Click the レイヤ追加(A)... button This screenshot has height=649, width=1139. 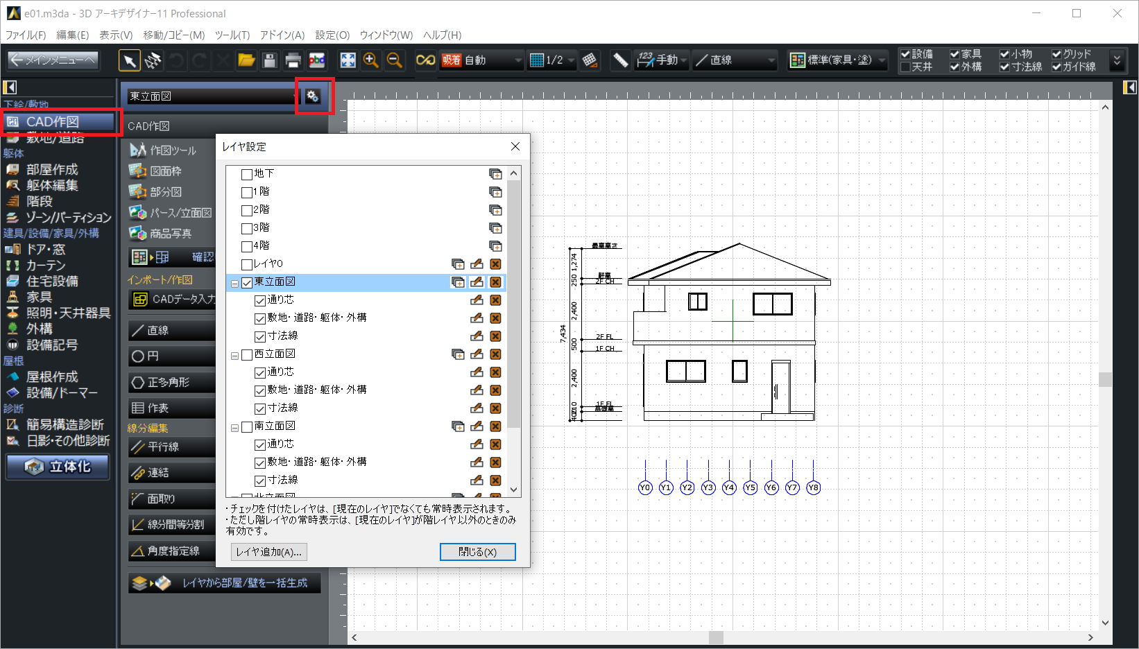268,552
